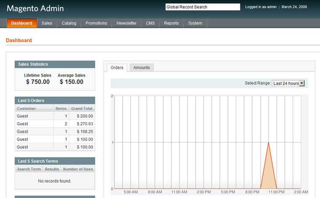
Task: Click the 11:00 PM chart axis label
Action: pos(276,192)
